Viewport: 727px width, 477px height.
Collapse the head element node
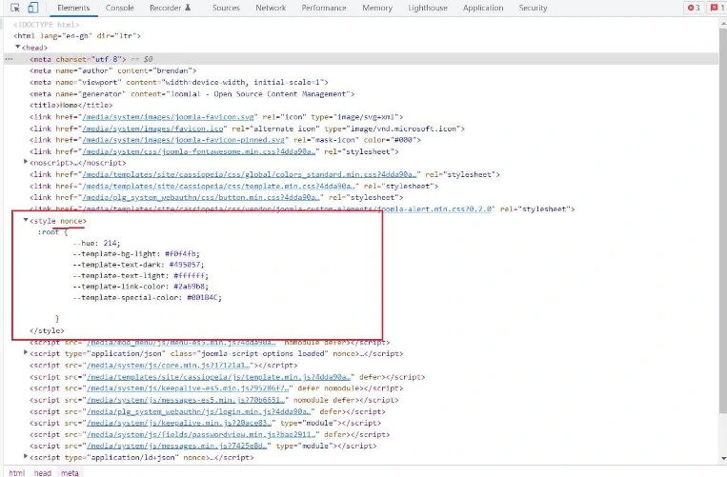(17, 48)
